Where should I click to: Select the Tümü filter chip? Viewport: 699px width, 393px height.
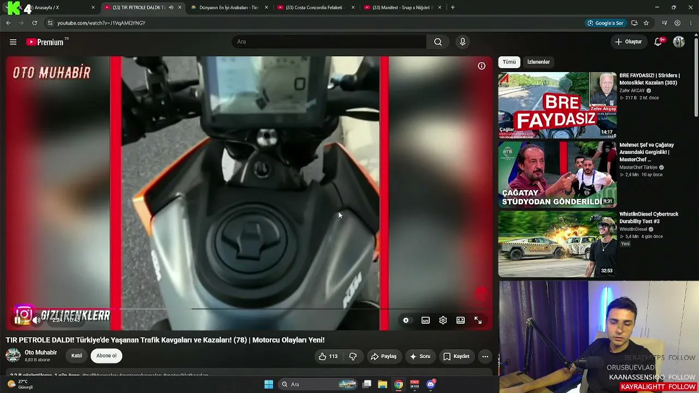point(509,62)
